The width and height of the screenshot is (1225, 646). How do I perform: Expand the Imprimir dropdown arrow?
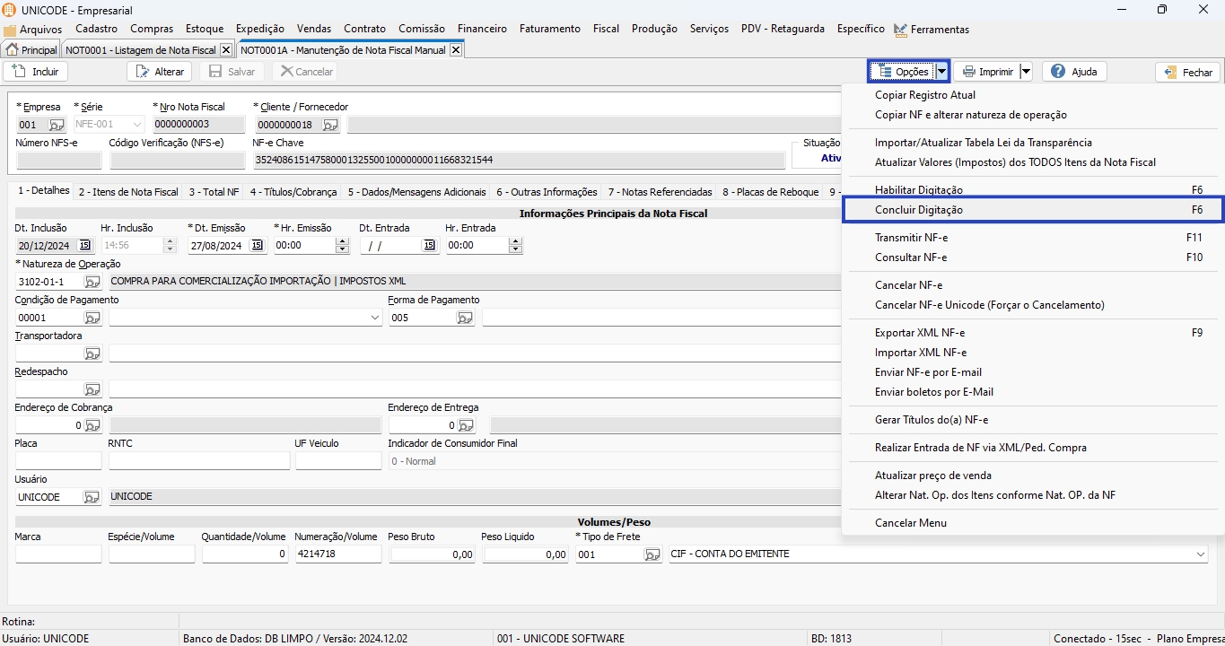tap(1026, 72)
